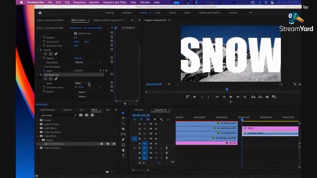Select the Selection arrow tool
The height and width of the screenshot is (178, 317).
pos(123,113)
